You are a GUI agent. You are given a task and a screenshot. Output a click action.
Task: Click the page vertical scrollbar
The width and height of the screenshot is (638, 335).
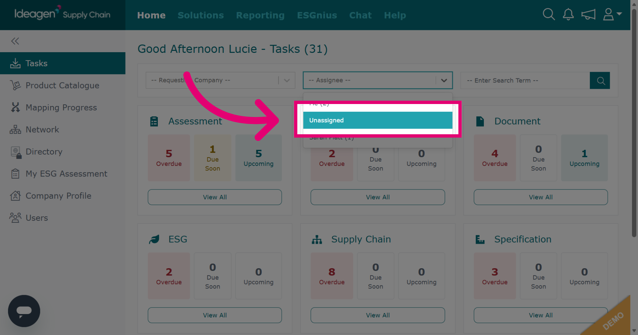click(x=634, y=123)
